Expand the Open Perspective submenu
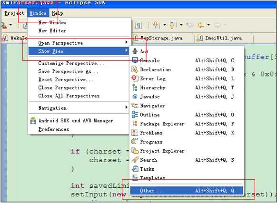Viewport: 278px width, 203px height. [79, 43]
